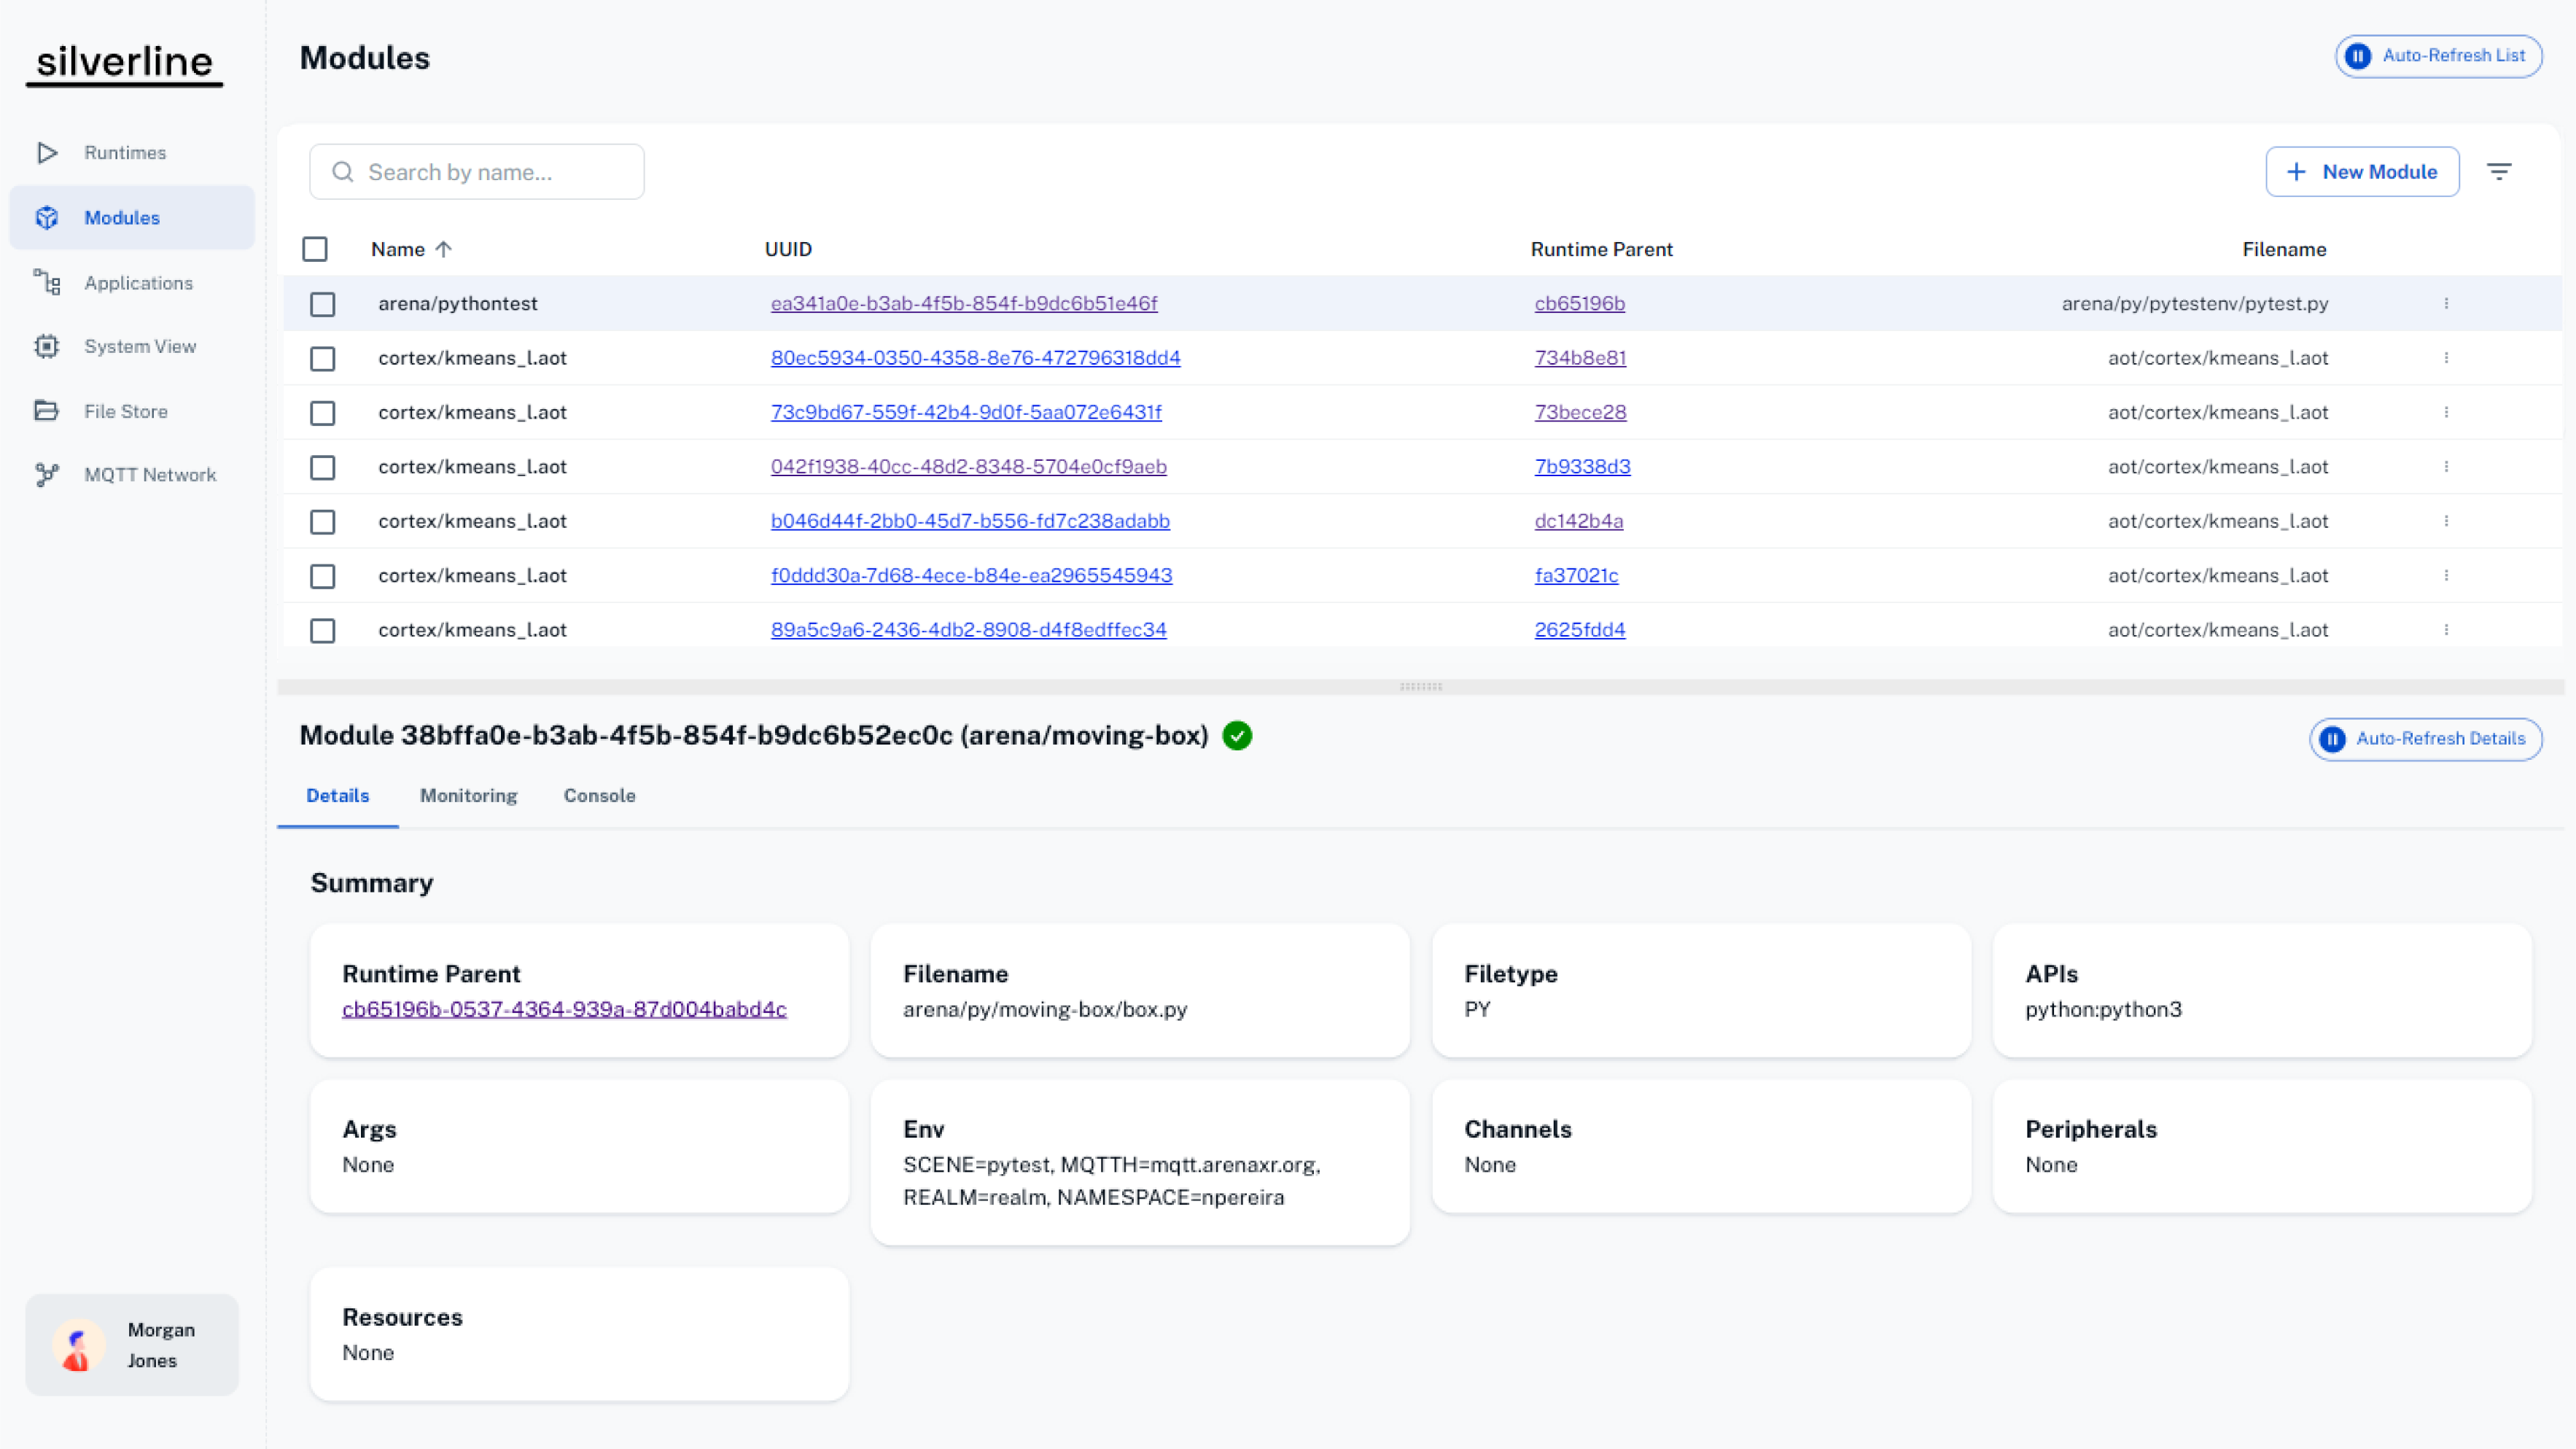Click the green module status checkmark
Viewport: 2576px width, 1449px height.
1237,736
